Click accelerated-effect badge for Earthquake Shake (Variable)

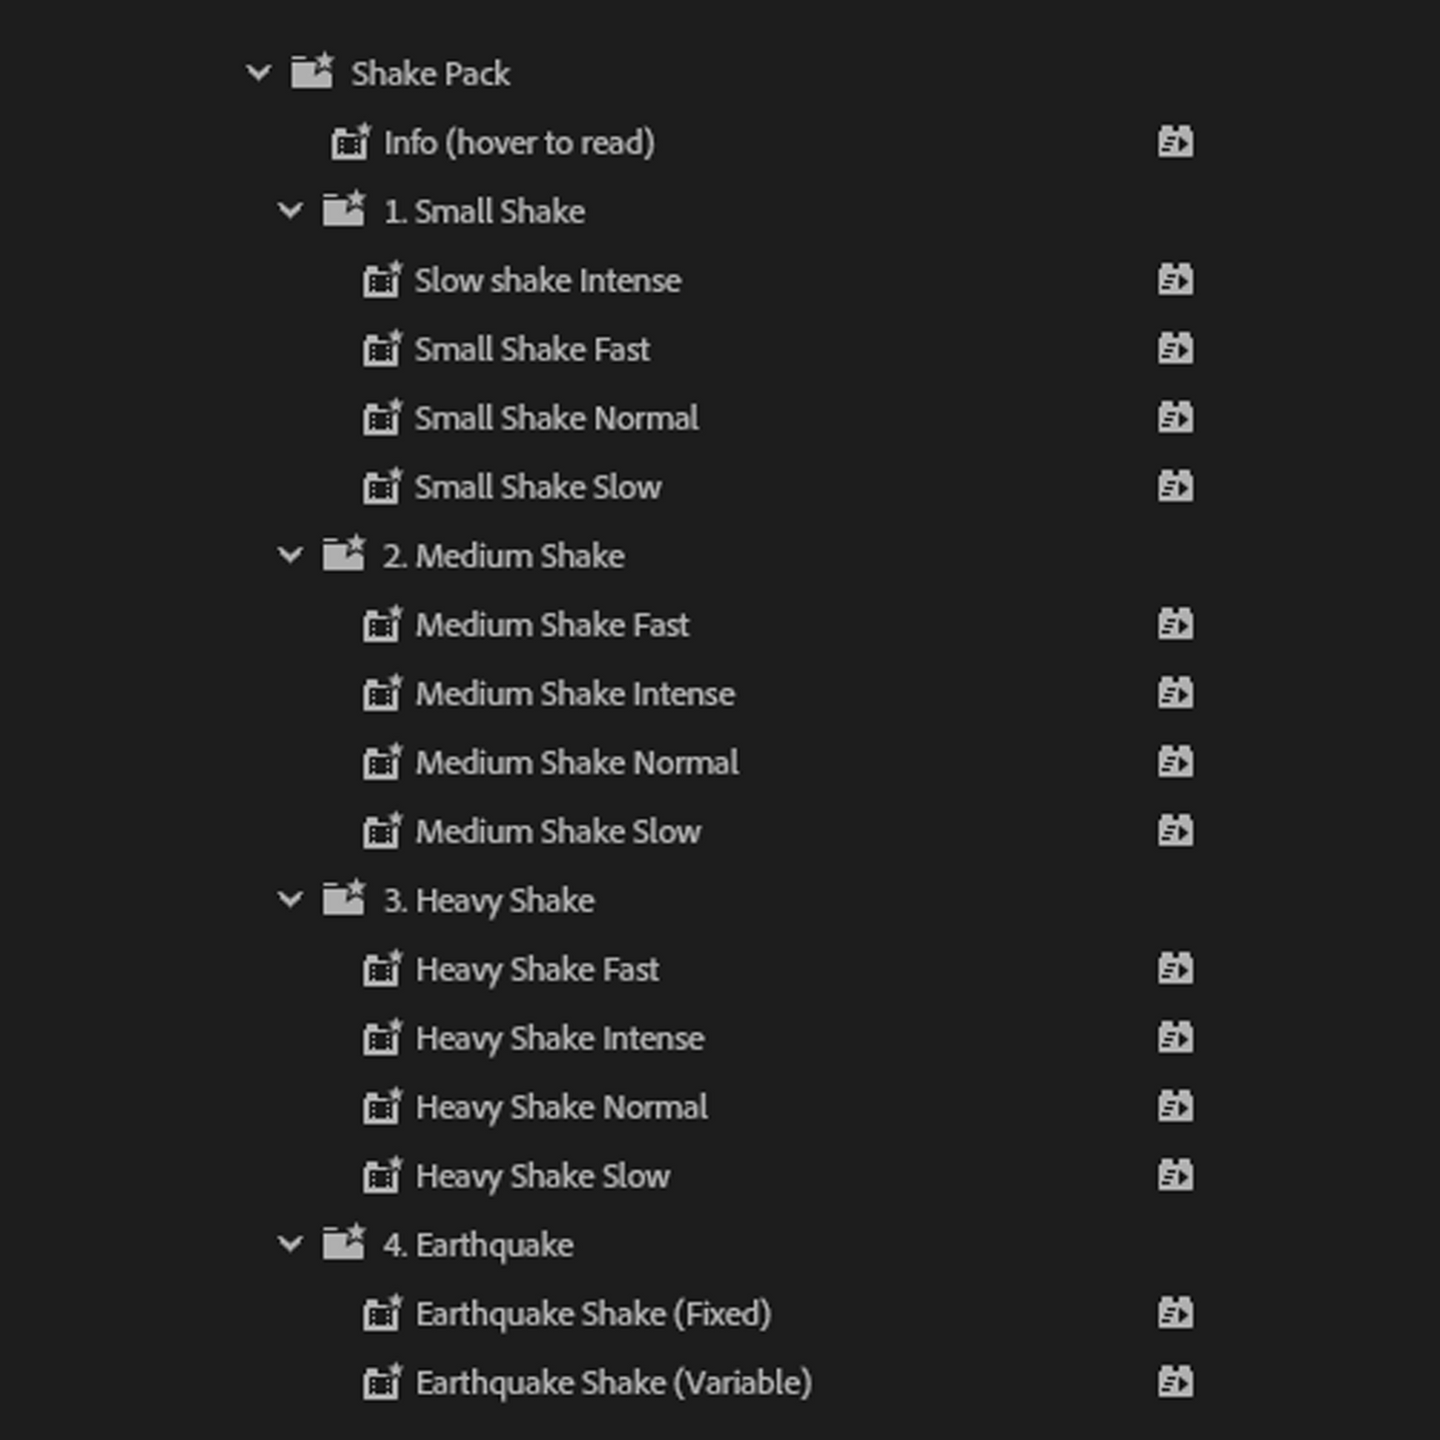(x=1175, y=1382)
